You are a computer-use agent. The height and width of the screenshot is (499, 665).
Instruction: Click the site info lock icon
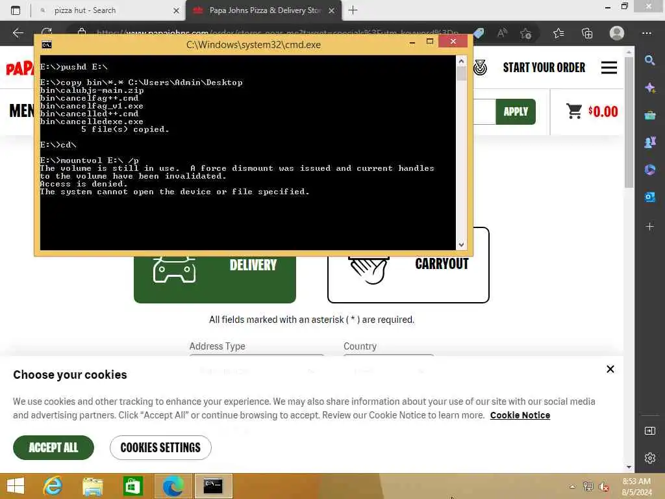click(82, 32)
